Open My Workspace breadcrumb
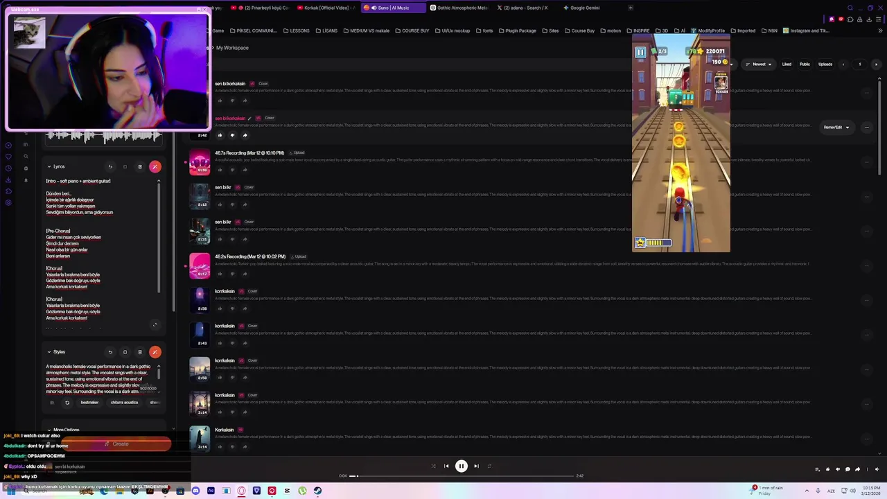This screenshot has height=499, width=887. 232,48
